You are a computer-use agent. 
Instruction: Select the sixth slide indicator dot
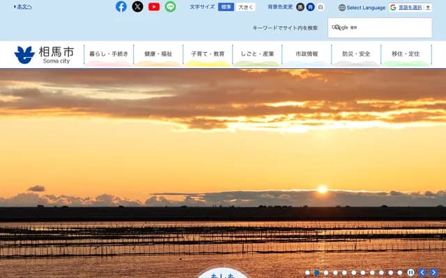tap(353, 272)
